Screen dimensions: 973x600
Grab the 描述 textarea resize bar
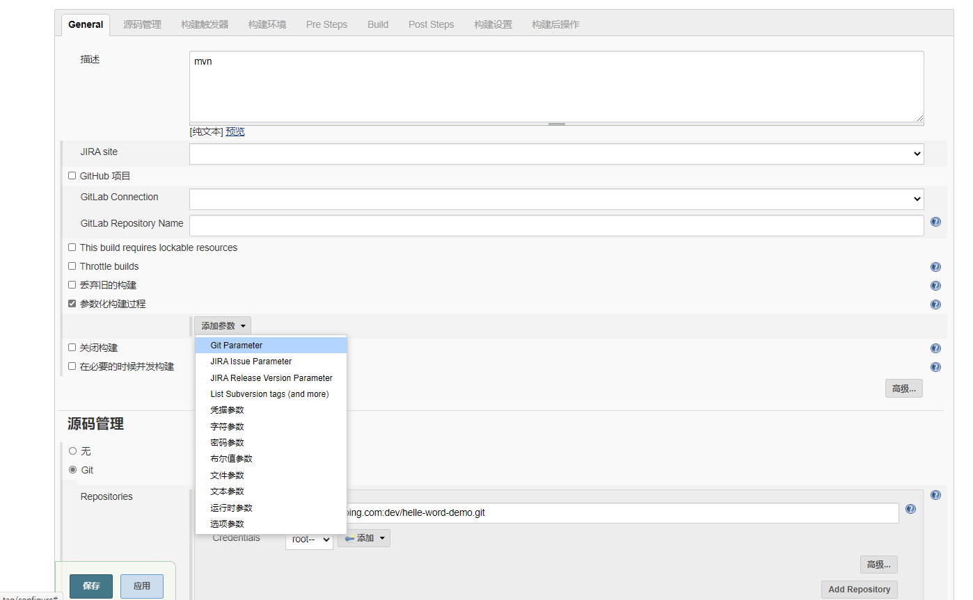click(556, 124)
